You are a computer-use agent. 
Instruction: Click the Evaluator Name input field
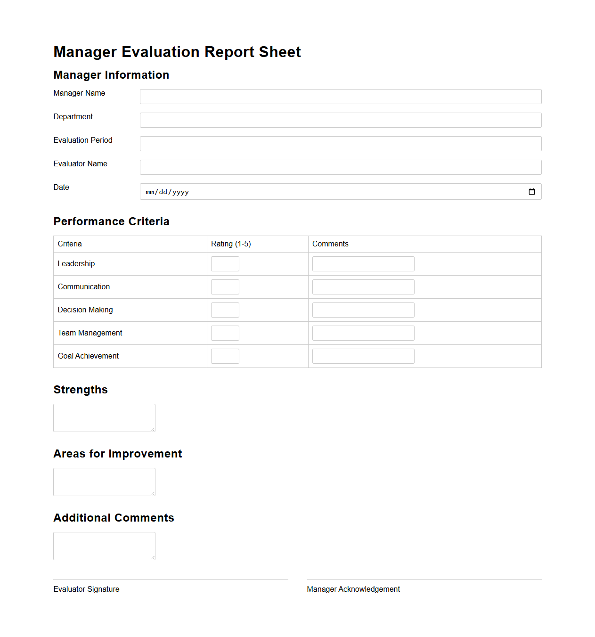(340, 167)
